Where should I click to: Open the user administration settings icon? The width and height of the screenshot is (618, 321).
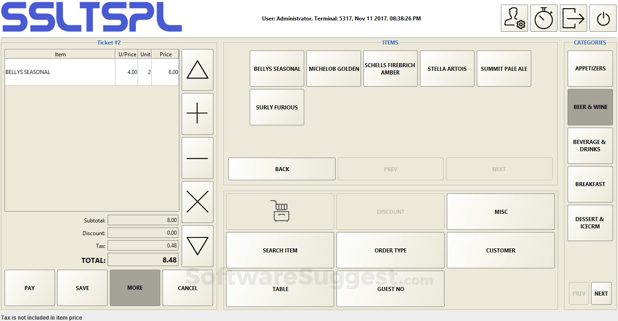click(514, 18)
